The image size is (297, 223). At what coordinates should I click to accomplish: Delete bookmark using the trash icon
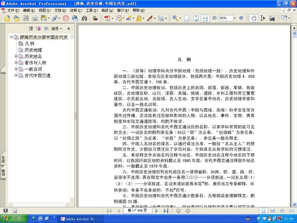(x=31, y=29)
